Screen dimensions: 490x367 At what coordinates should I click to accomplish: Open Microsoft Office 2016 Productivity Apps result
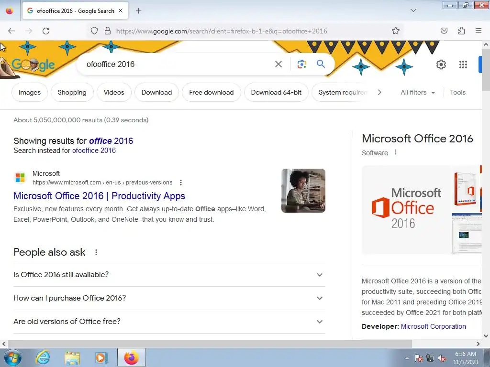point(99,196)
